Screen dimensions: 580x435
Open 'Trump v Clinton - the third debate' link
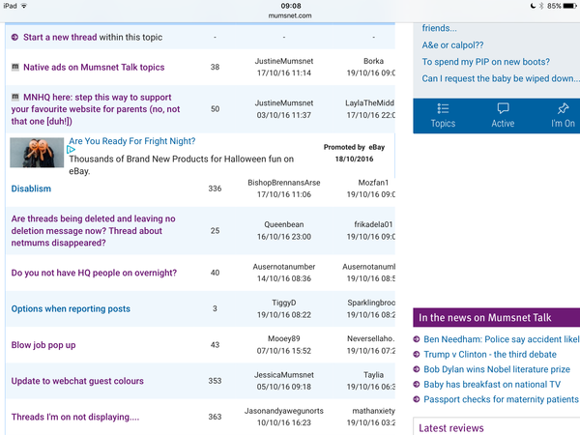(x=490, y=355)
